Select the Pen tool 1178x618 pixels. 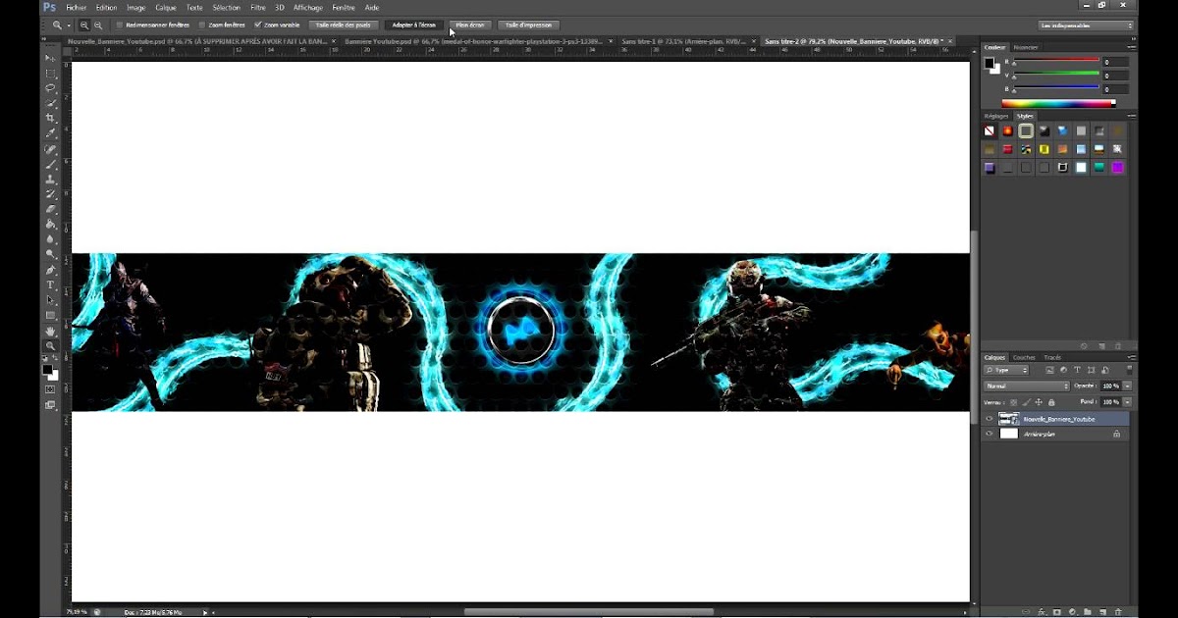[51, 271]
